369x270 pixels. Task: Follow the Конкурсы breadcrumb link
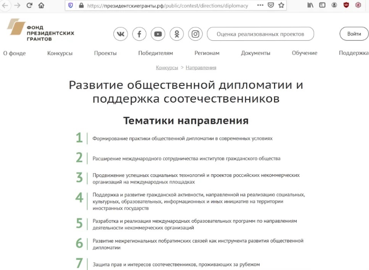pos(167,68)
